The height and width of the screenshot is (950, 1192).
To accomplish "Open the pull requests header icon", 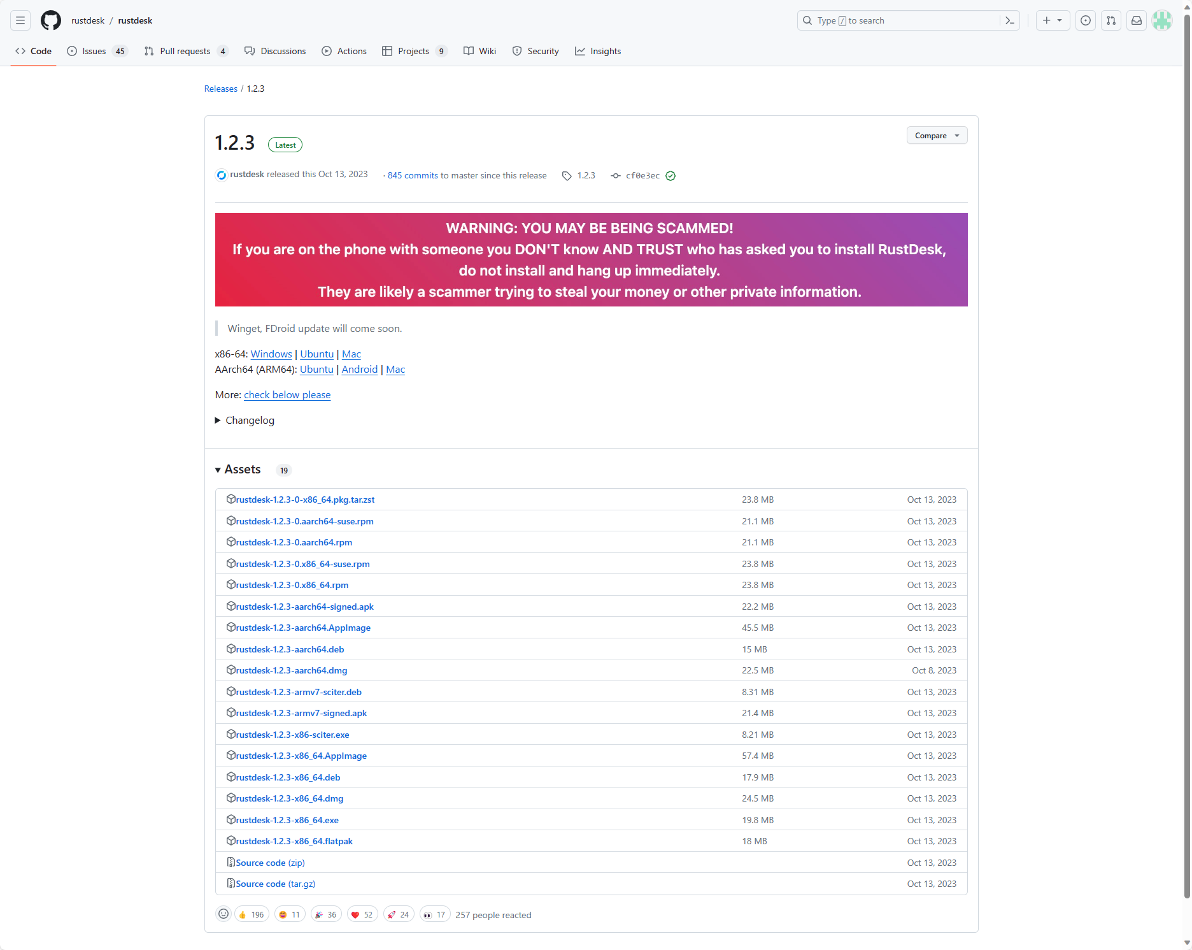I will point(1111,20).
